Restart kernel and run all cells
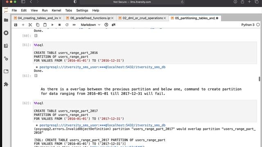Viewport: 262px width, 147px height. coord(74,24)
